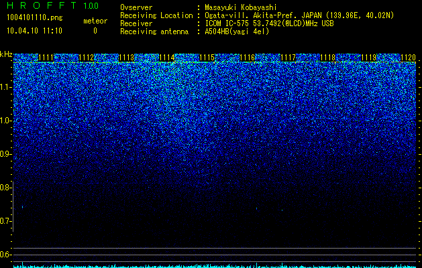Click the meteor count value 0
This screenshot has width=422, height=268.
(95, 31)
